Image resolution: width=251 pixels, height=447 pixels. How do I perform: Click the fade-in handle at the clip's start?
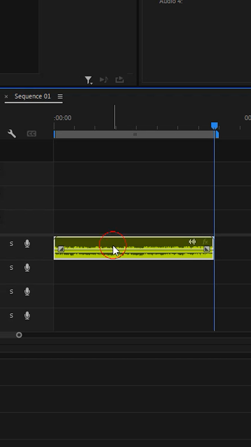coord(61,249)
